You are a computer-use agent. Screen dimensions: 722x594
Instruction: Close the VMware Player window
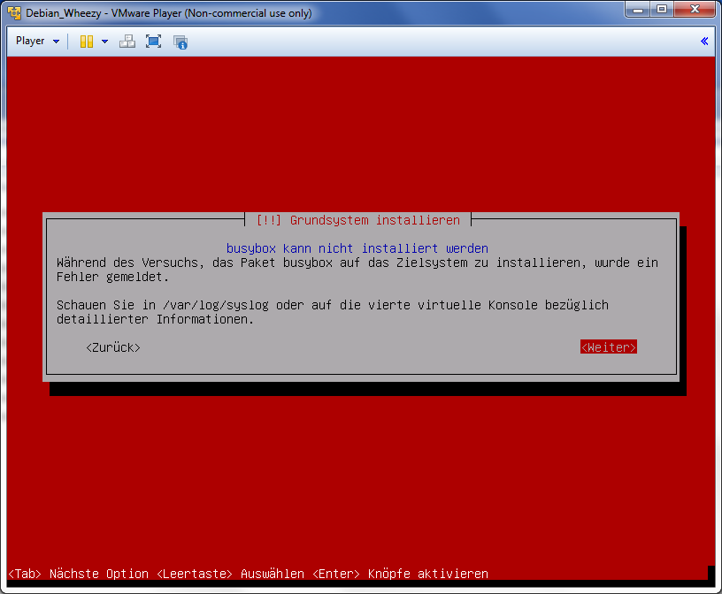pyautogui.click(x=695, y=9)
